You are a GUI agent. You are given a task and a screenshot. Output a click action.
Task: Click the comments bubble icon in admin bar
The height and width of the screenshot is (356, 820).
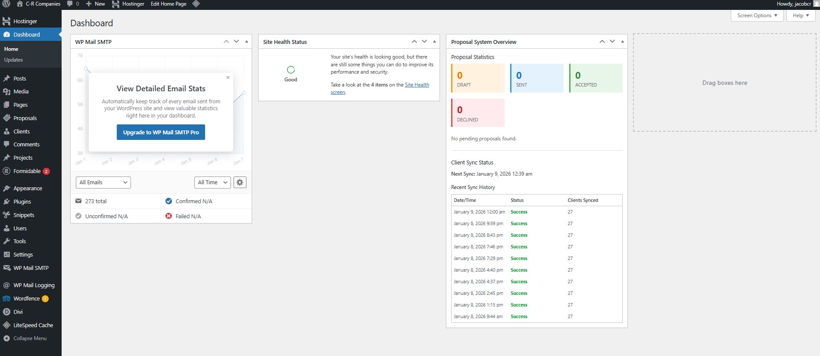tap(70, 4)
